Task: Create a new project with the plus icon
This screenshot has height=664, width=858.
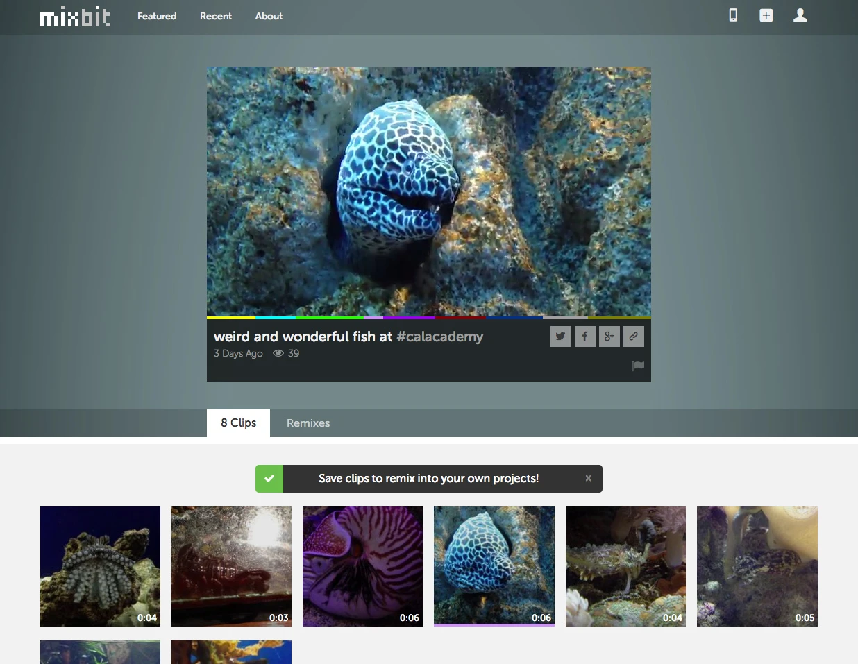Action: (766, 15)
